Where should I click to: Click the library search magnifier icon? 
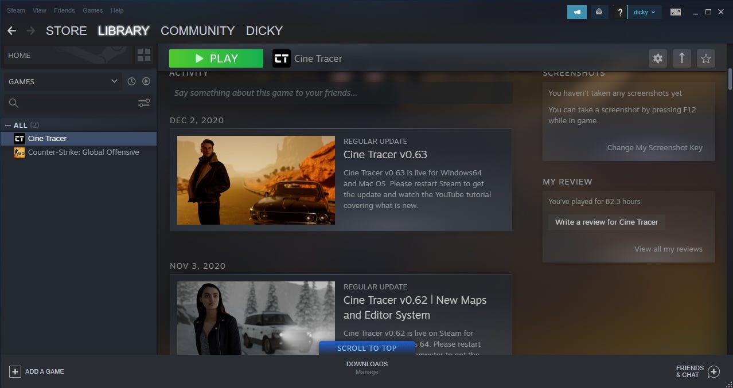coord(14,103)
